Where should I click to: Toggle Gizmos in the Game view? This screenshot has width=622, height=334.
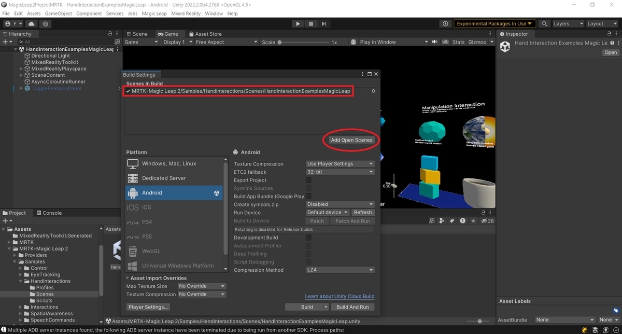click(477, 42)
